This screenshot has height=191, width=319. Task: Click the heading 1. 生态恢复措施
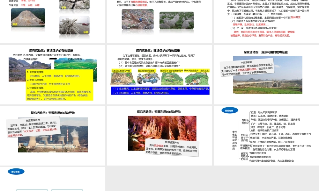coord(36,72)
